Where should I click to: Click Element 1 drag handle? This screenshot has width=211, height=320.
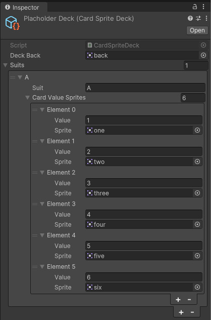click(35, 141)
